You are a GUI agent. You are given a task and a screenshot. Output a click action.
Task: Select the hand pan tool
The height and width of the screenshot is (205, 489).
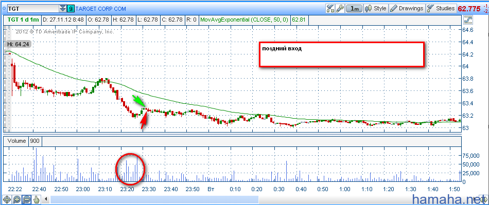tap(37, 199)
